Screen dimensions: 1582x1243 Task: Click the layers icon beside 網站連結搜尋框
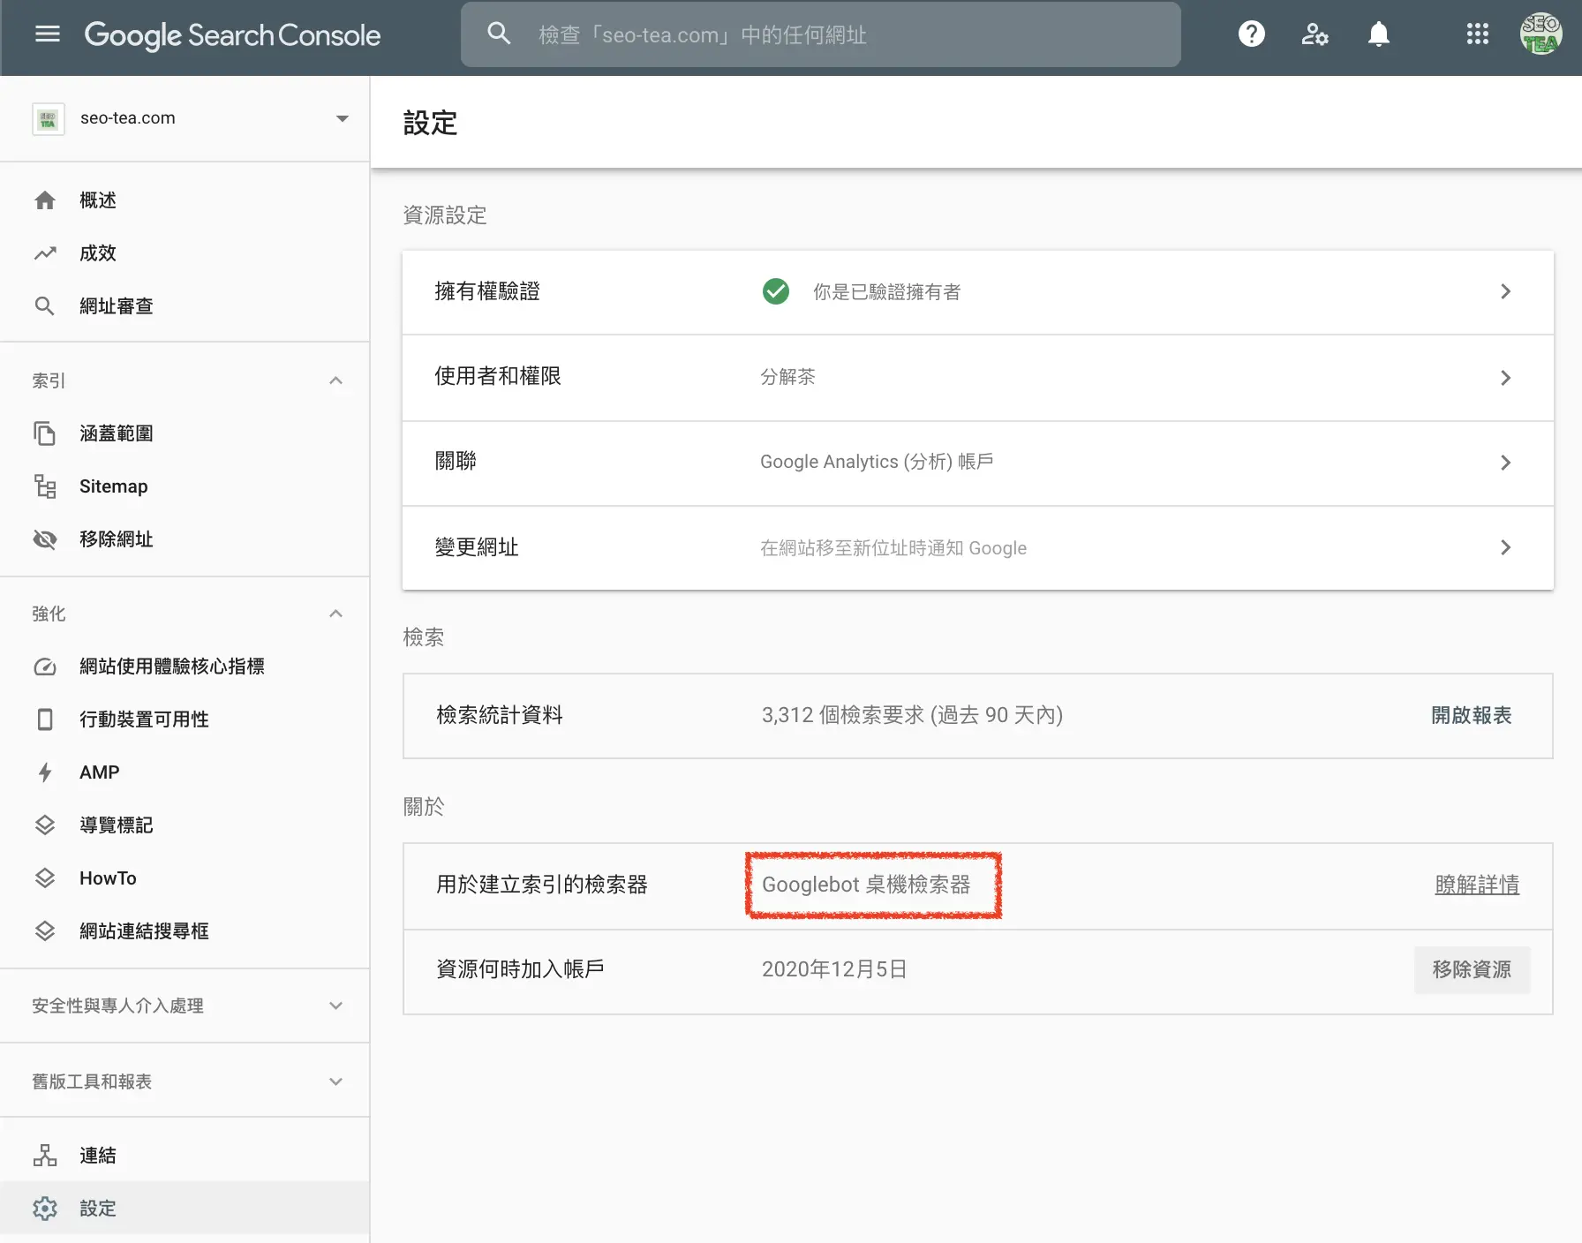pos(45,931)
